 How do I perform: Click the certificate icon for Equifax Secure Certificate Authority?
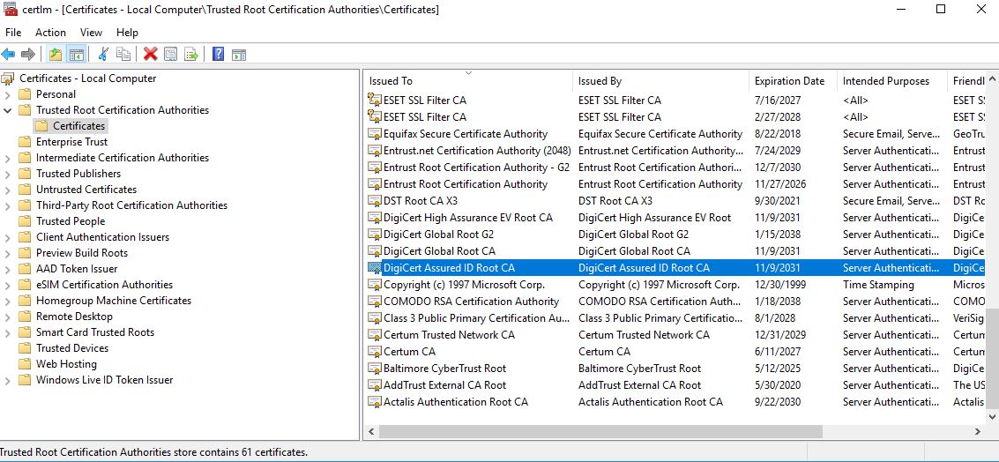[375, 134]
